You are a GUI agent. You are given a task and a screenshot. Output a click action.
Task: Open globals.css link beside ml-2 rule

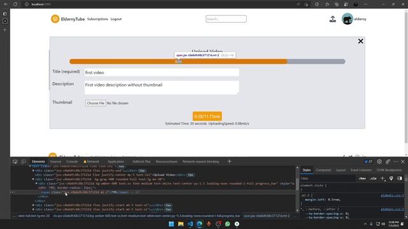(x=392, y=195)
